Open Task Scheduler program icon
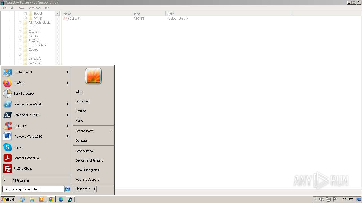This screenshot has height=203, width=362. click(x=7, y=94)
